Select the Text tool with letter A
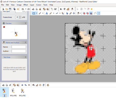This screenshot has width=116, height=98. [x=47, y=13]
